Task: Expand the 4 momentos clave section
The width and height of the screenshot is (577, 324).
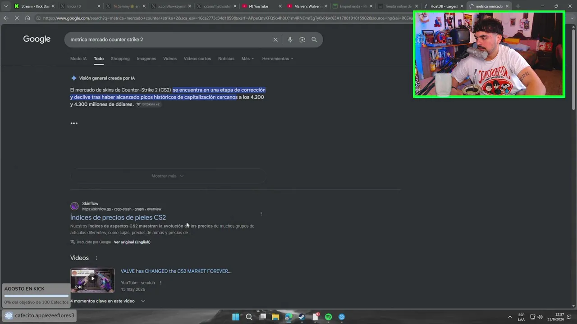Action: (108, 301)
